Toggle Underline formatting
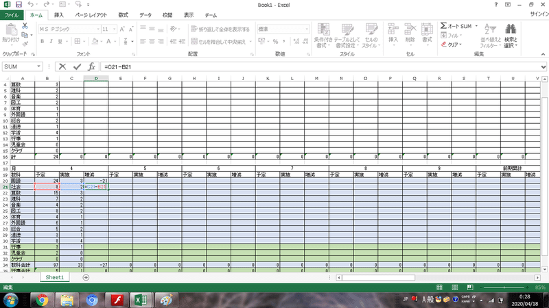Viewport: 549px width, 308px height. 60,41
